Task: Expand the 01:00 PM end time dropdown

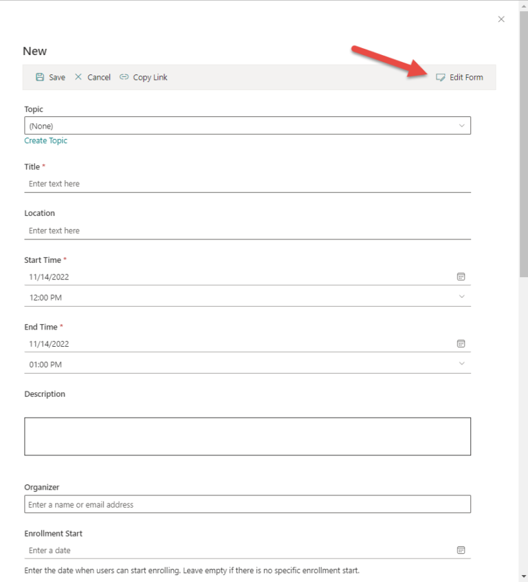Action: pyautogui.click(x=462, y=364)
